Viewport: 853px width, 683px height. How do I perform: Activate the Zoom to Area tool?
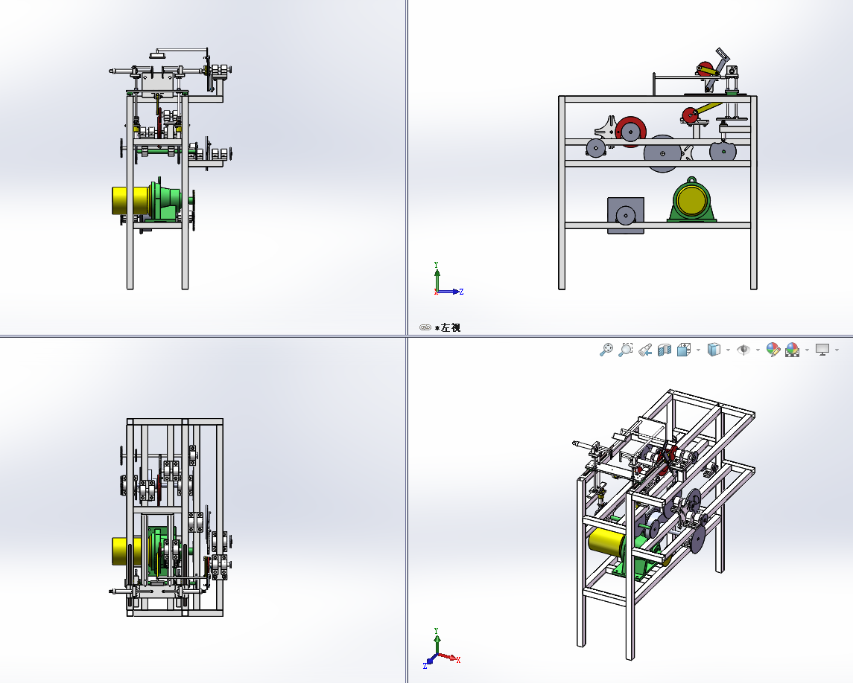point(626,350)
